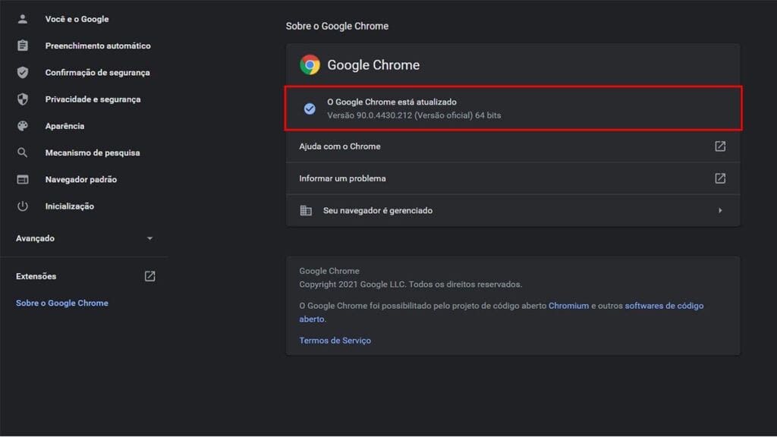Click the external link icon for Ajuda com o Chrome
Viewport: 777px width, 437px height.
720,146
